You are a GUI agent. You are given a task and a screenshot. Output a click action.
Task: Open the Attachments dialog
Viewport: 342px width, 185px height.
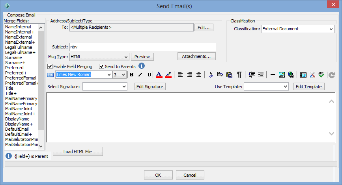(x=196, y=56)
